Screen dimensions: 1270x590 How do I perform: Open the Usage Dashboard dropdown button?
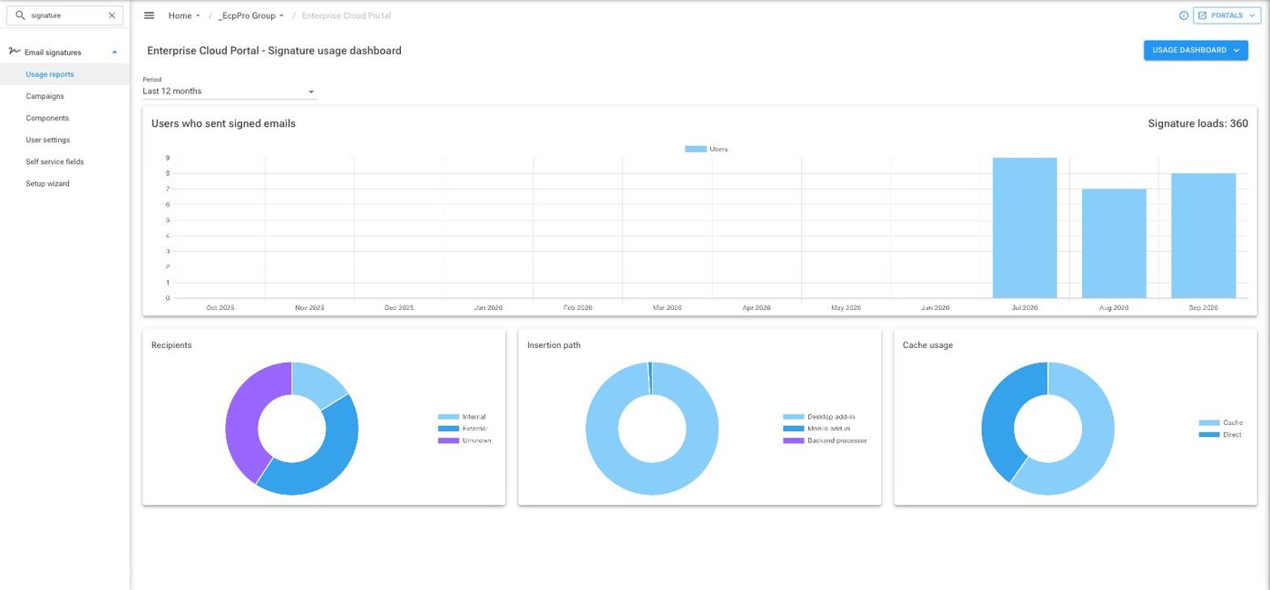1196,51
